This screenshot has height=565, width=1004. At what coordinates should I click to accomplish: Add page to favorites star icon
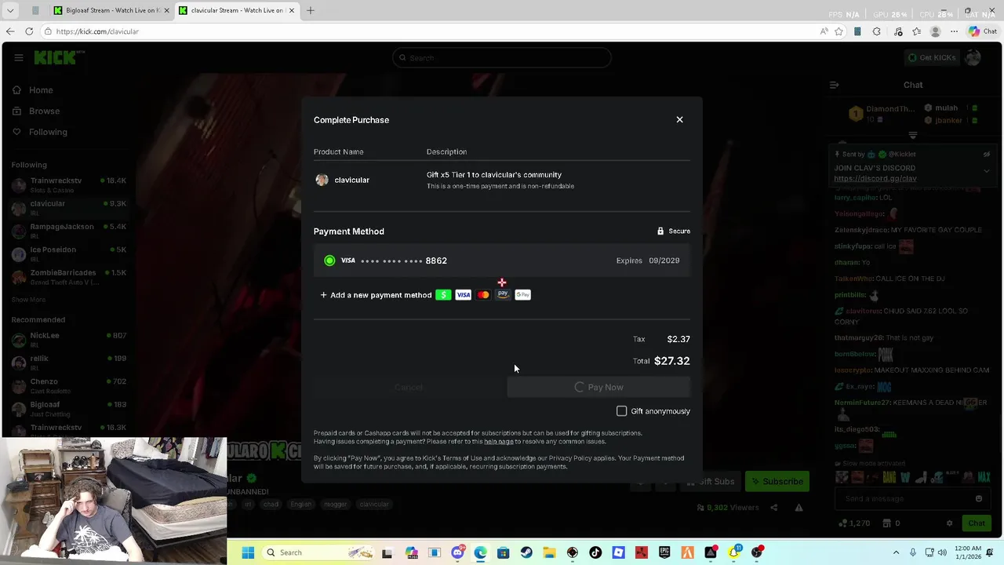point(839,31)
